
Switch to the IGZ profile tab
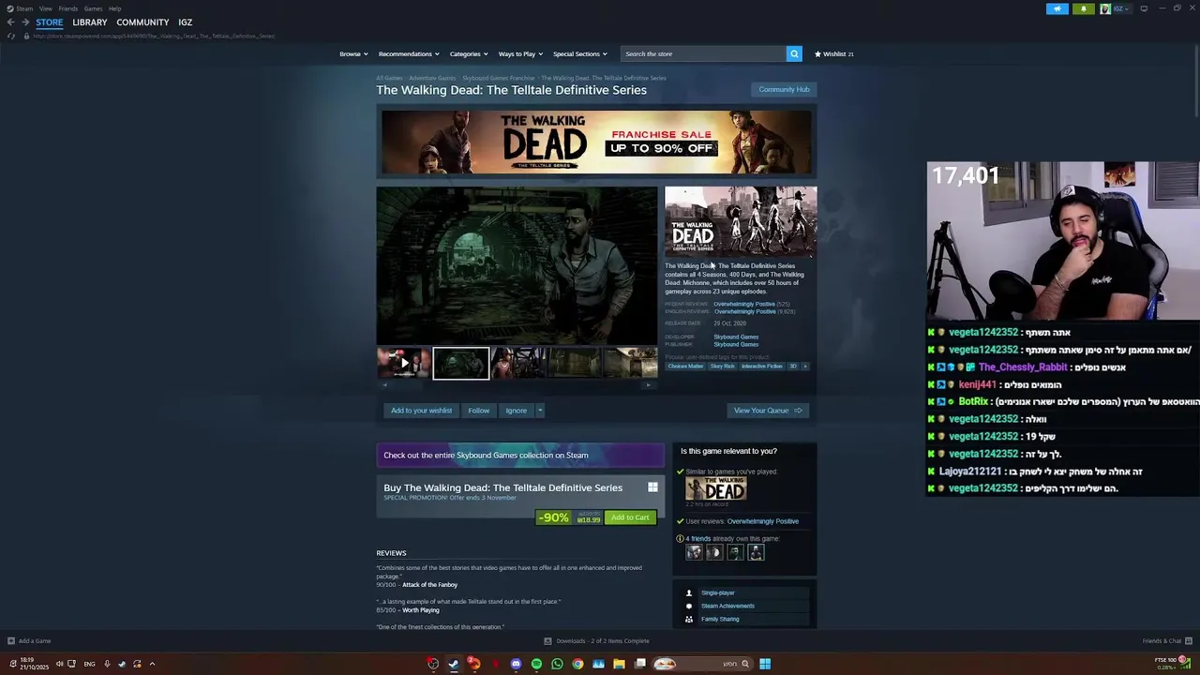coord(186,22)
